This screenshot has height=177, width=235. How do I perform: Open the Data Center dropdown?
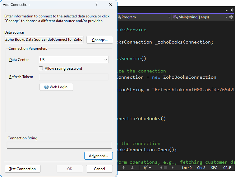(74, 59)
